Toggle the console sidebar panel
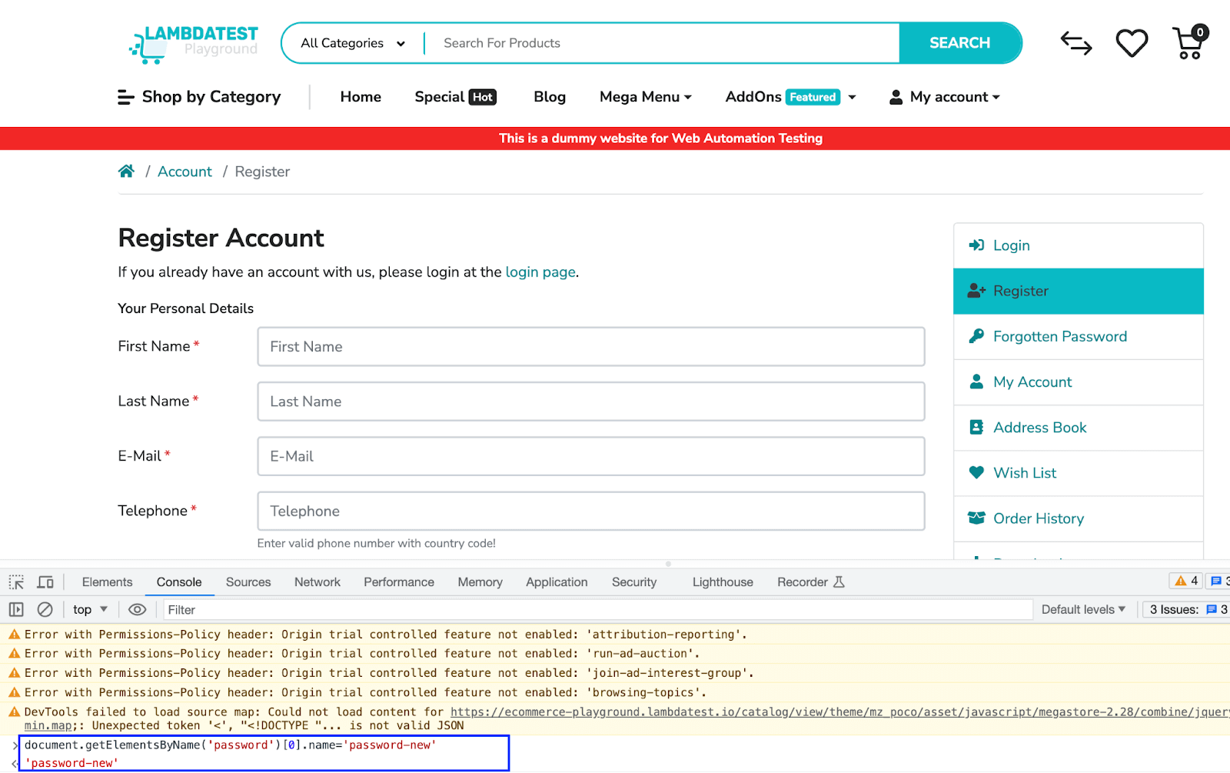Image resolution: width=1230 pixels, height=773 pixels. pos(16,609)
